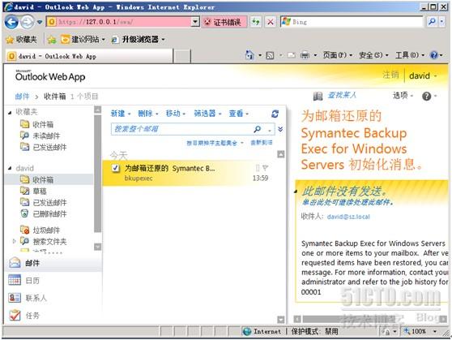Click the david@sz.local recipient link
The width and height of the screenshot is (452, 340).
[x=348, y=217]
